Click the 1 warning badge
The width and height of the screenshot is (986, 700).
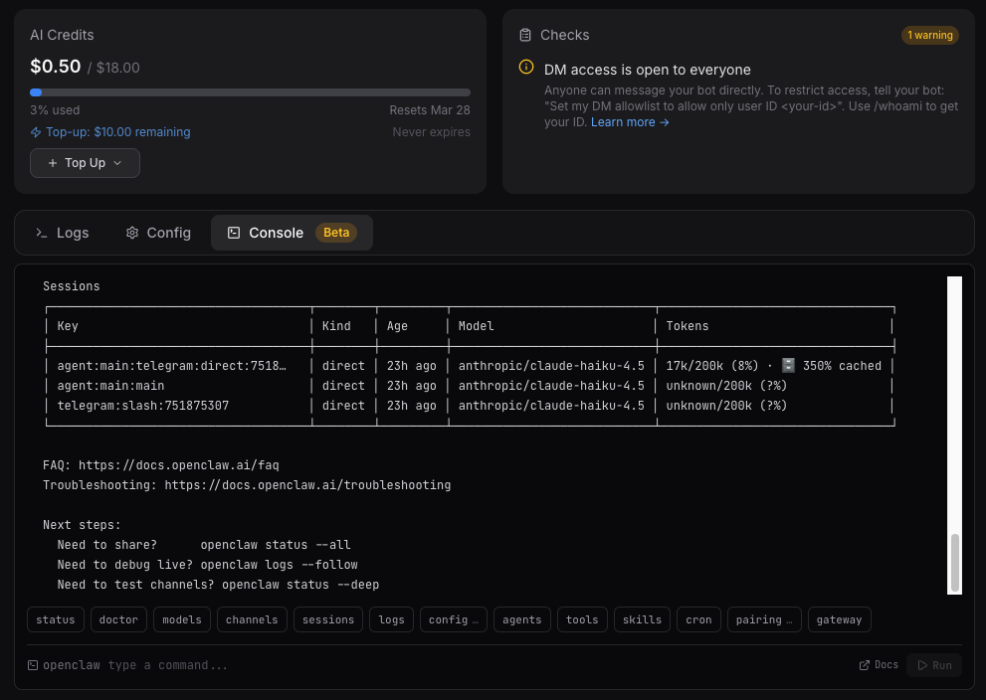pyautogui.click(x=929, y=35)
